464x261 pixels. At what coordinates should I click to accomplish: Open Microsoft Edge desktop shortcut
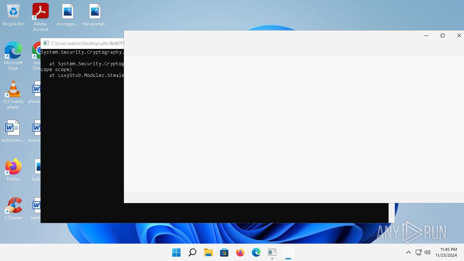click(13, 56)
